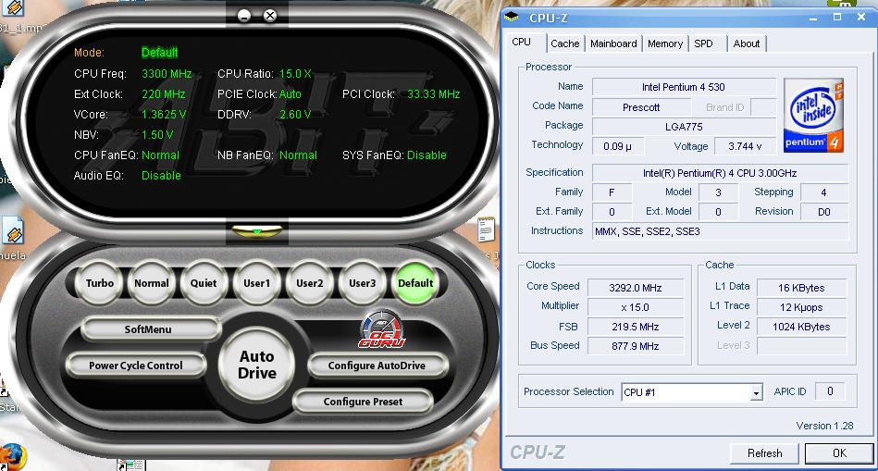Viewport: 878px width, 471px height.
Task: Click the x 15.0 multiplier value
Action: tap(635, 307)
